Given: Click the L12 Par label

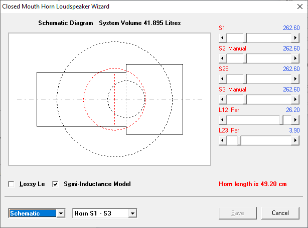Looking at the screenshot, I should [x=229, y=110].
